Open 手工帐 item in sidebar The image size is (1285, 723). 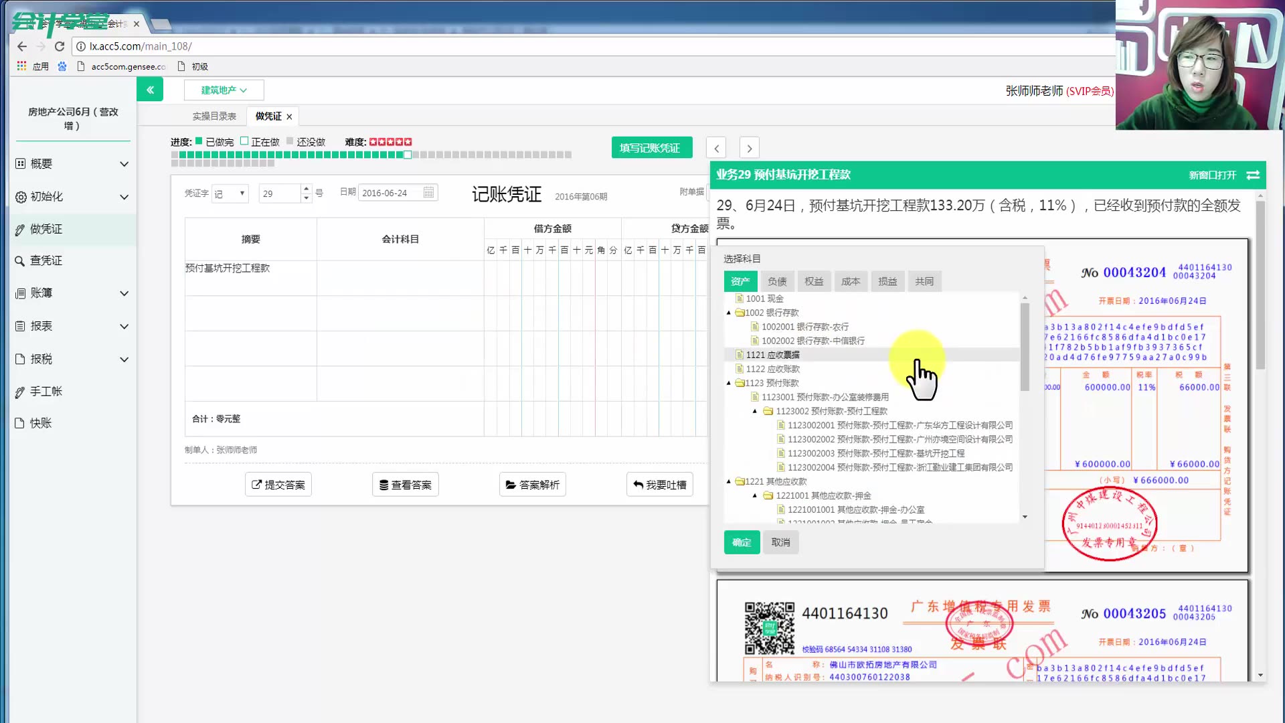click(x=72, y=392)
